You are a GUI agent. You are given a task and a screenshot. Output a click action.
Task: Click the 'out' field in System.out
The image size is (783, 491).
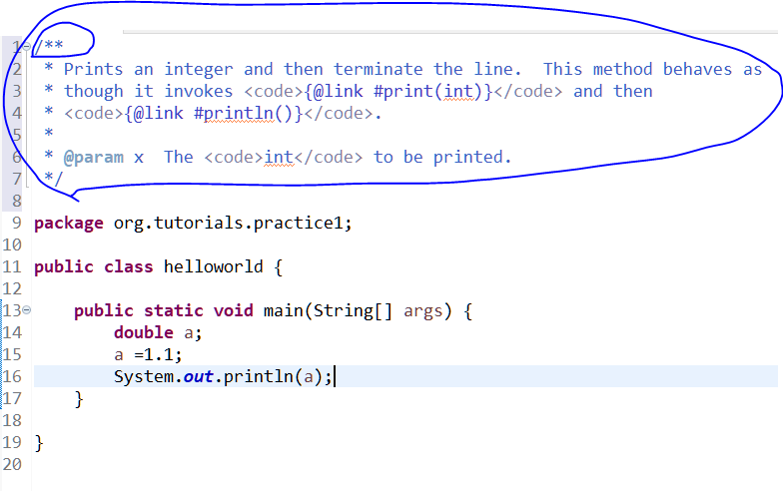coord(198,377)
